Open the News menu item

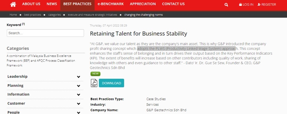(x=52, y=4)
